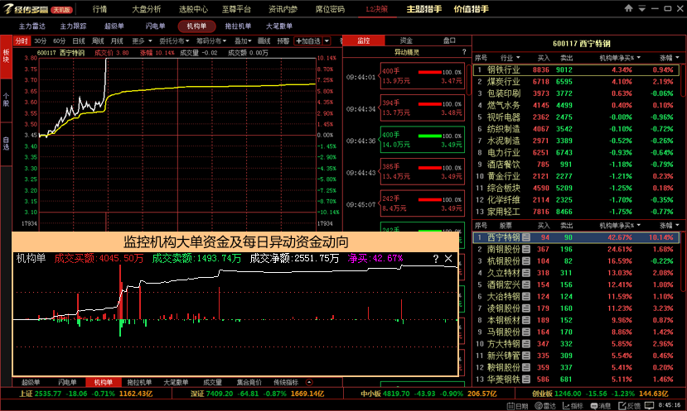Switch chart to 30分 period
This screenshot has height=411, width=687.
pos(41,41)
